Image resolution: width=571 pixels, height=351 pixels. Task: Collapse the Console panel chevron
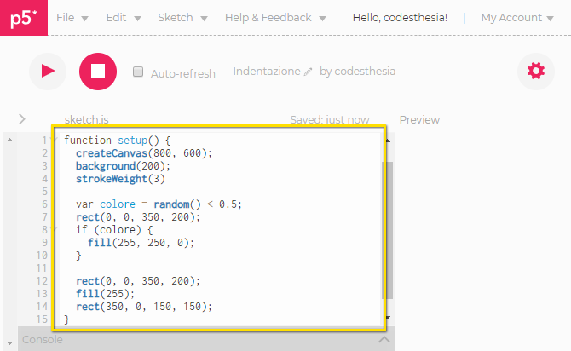point(385,340)
